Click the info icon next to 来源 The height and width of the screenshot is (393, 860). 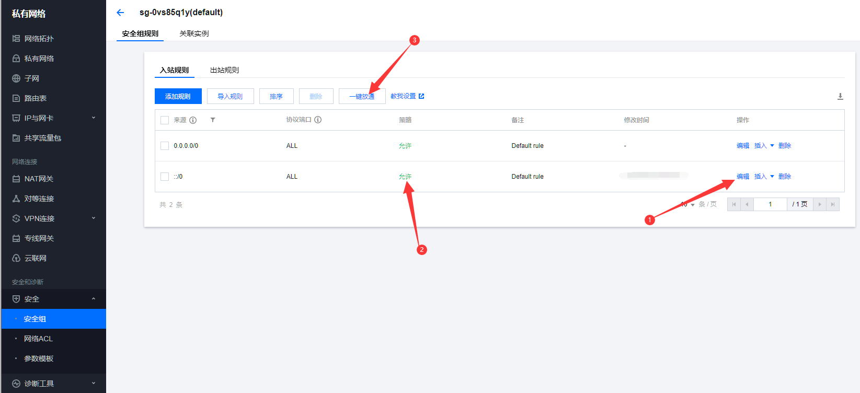pos(193,120)
